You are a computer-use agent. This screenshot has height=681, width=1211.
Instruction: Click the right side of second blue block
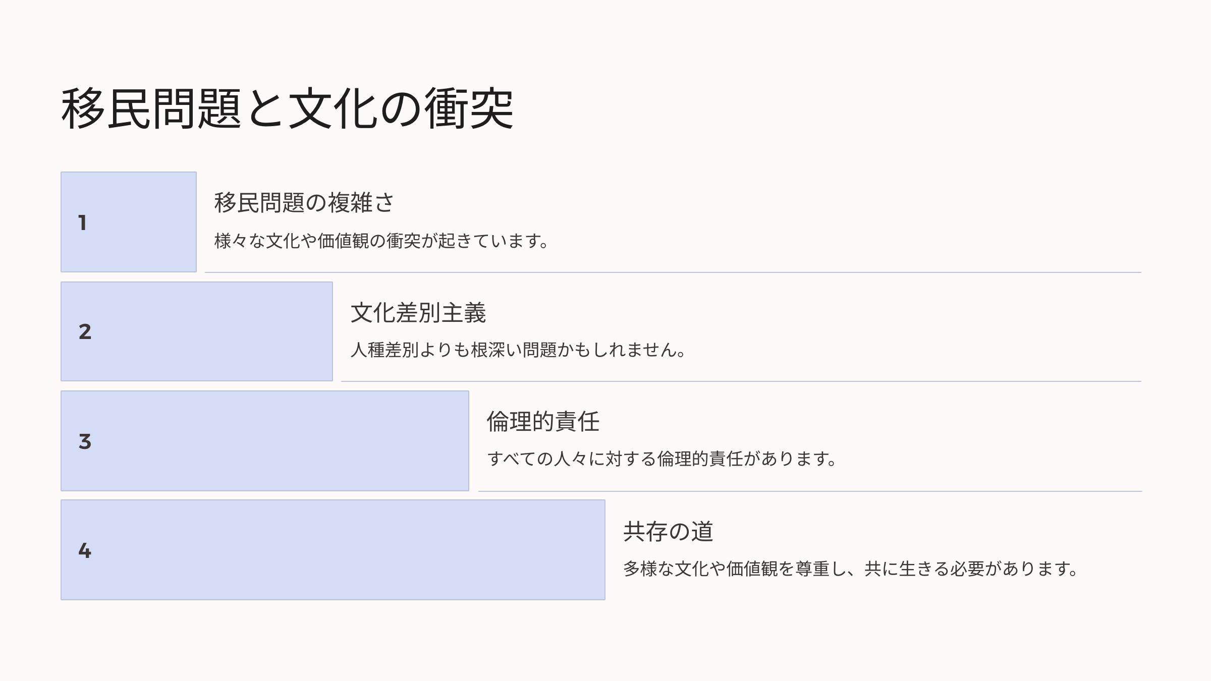[x=283, y=331]
